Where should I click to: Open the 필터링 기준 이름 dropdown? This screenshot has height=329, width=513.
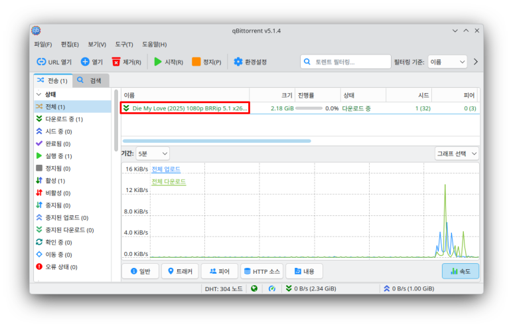pyautogui.click(x=447, y=62)
